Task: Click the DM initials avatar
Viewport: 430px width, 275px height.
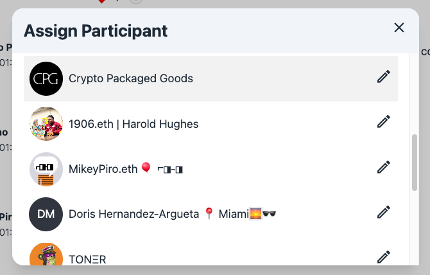Action: pos(46,214)
